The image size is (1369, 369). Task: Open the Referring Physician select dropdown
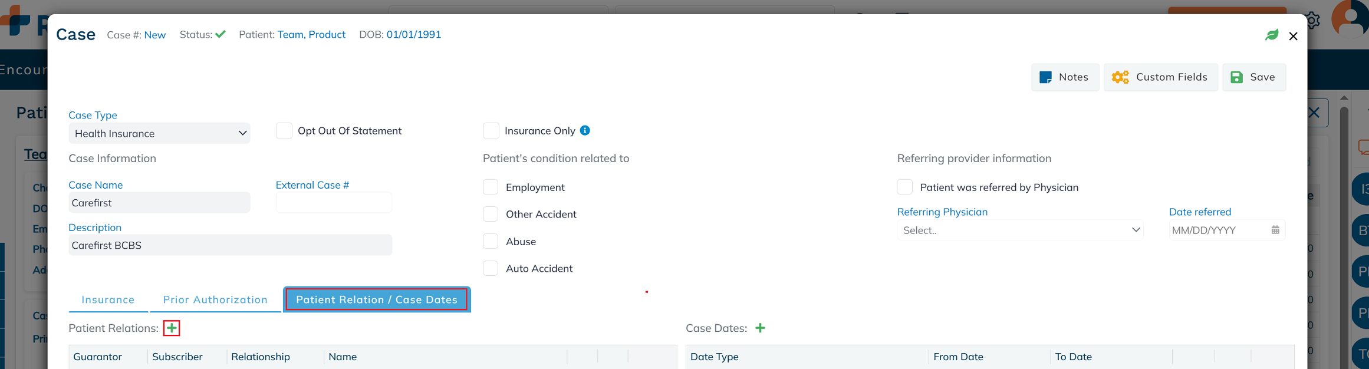(x=1020, y=230)
